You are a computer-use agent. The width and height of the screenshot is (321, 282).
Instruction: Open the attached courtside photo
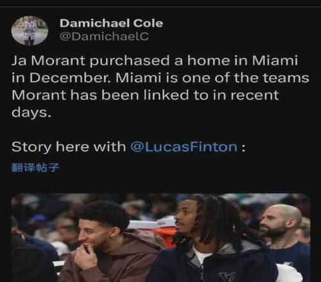click(x=160, y=238)
